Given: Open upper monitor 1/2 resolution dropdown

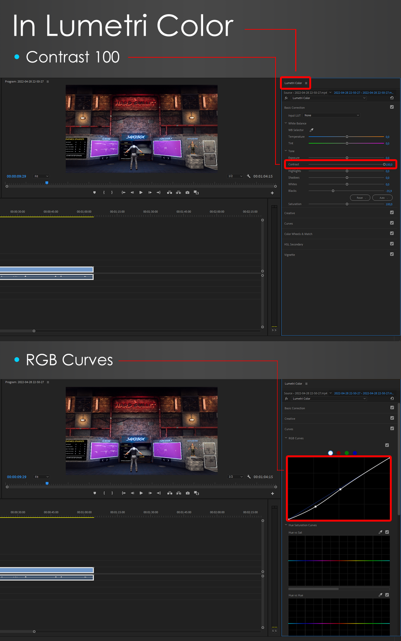Looking at the screenshot, I should point(235,176).
